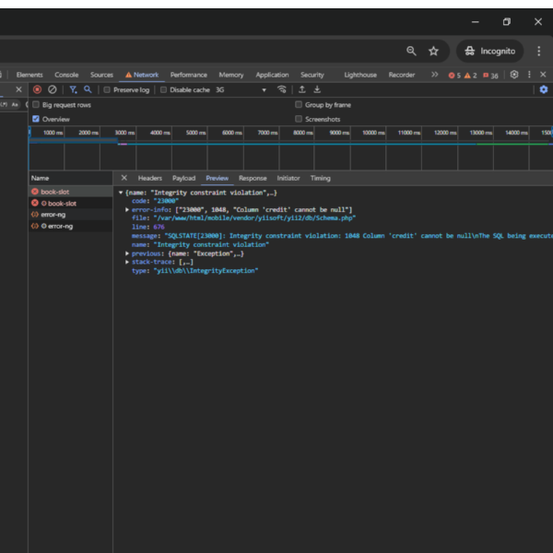553x553 pixels.
Task: Select the first failed book-slot request
Action: 71,192
